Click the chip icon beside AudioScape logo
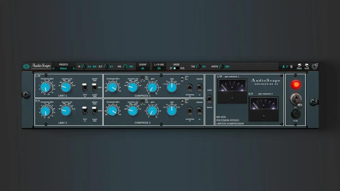The width and height of the screenshot is (340, 191). 26,67
